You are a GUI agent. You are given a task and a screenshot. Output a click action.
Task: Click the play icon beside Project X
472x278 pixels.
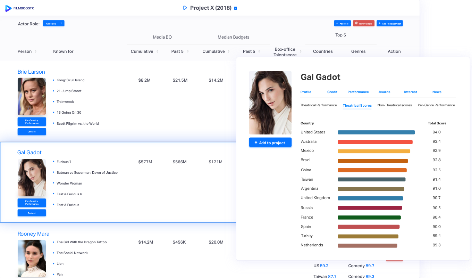coord(185,8)
